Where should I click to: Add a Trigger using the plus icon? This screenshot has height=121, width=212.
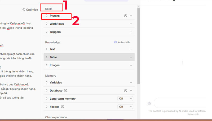click(131, 32)
